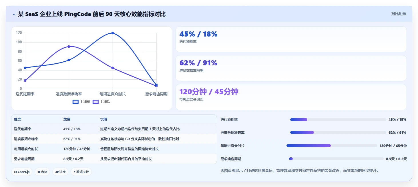The image size is (418, 187).
Task: Select the 表格 tag chip
Action: 42,172
